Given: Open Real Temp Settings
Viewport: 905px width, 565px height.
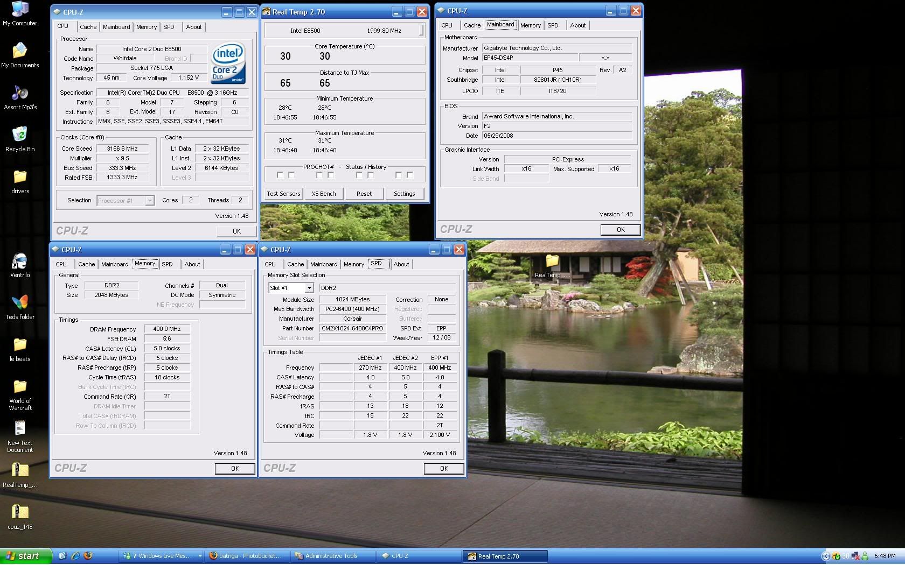Looking at the screenshot, I should [x=405, y=194].
